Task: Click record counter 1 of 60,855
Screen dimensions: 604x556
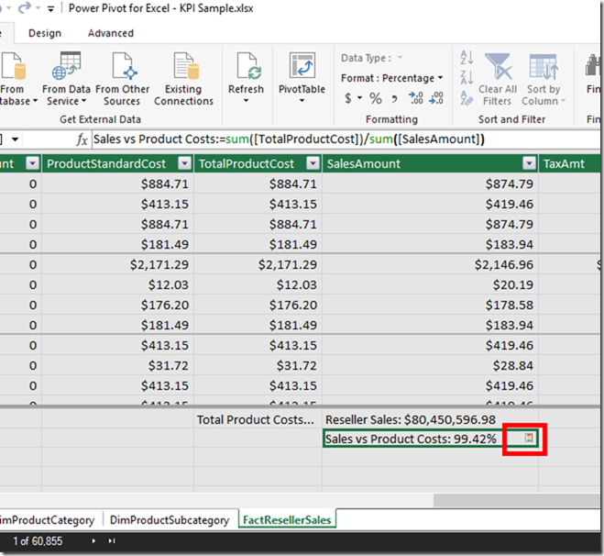Action: pyautogui.click(x=38, y=541)
